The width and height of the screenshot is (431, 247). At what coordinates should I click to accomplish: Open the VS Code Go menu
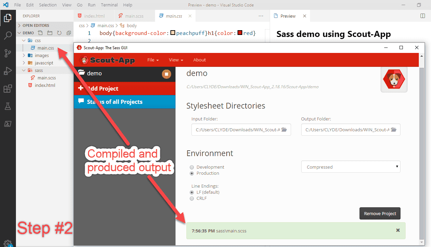80,5
